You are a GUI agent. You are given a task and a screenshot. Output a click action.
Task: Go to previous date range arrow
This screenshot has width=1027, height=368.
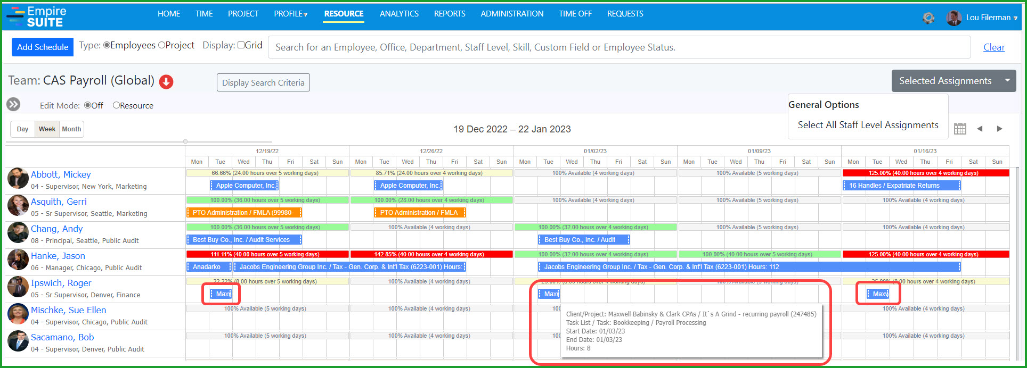(x=980, y=129)
